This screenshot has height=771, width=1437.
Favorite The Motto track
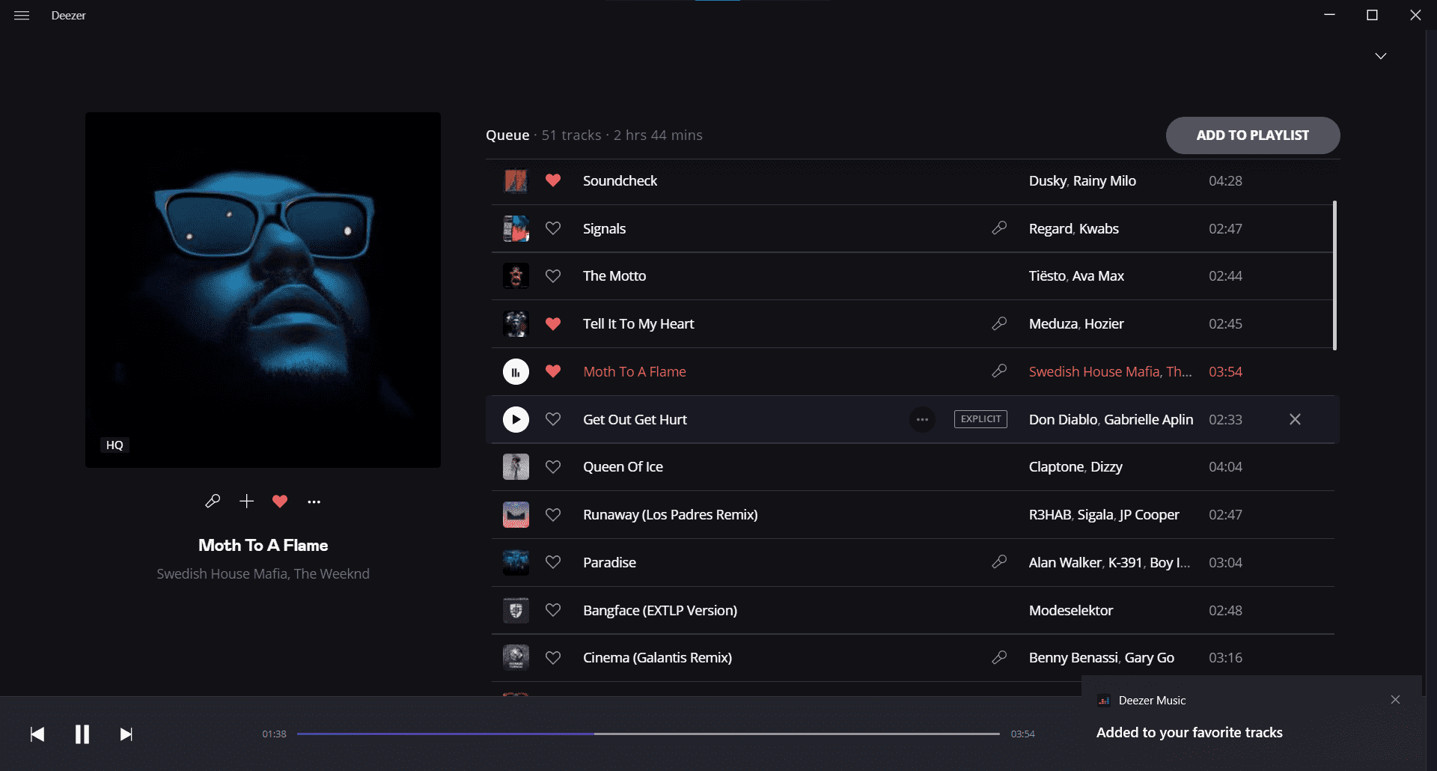click(x=553, y=276)
